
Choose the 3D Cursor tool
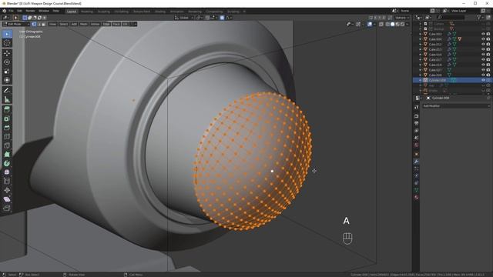click(x=7, y=43)
